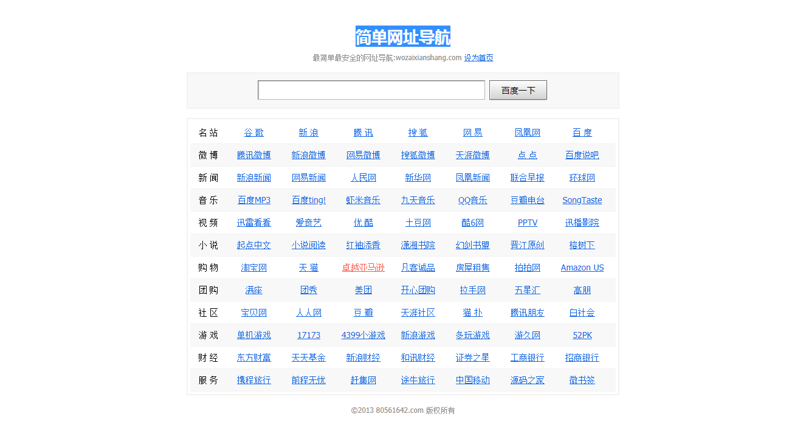This screenshot has width=806, height=425.
Task: Go to 前程无忧
Action: (309, 380)
